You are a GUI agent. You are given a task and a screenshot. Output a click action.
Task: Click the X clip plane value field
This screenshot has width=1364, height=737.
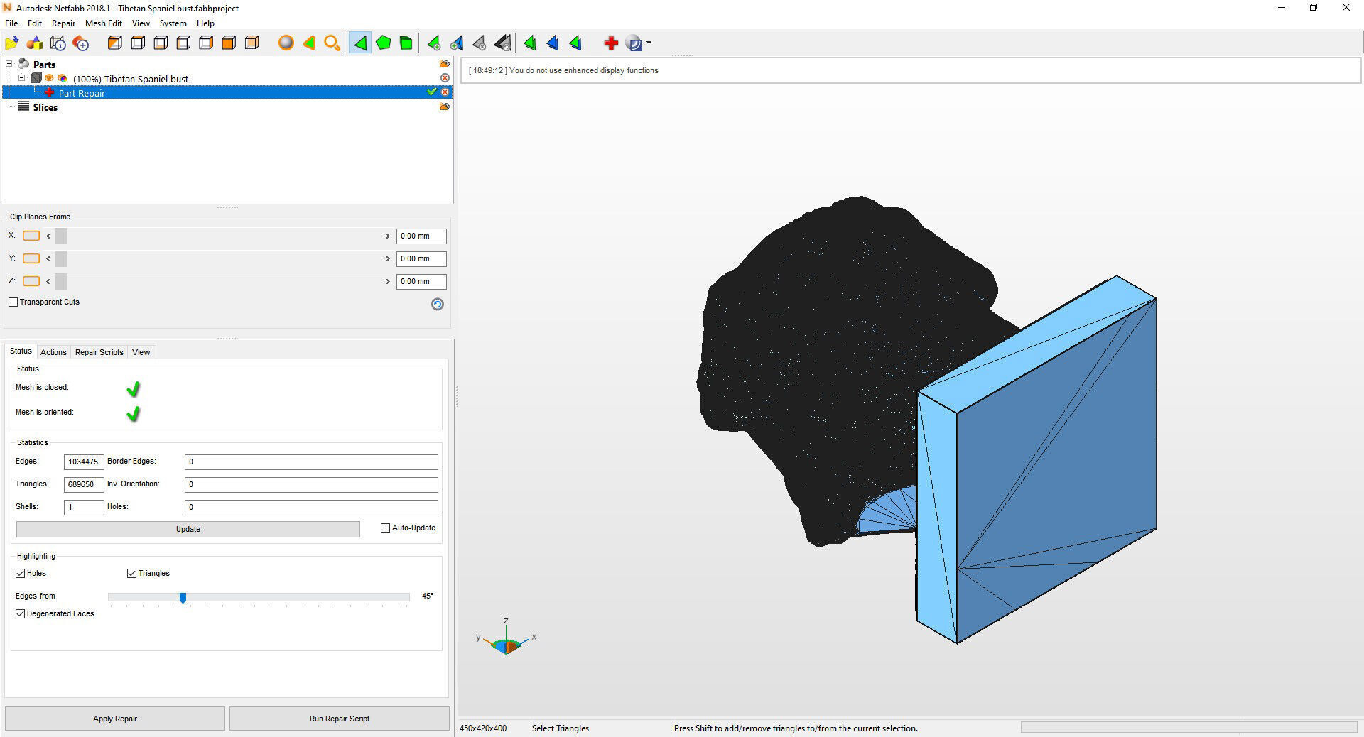[x=421, y=236]
